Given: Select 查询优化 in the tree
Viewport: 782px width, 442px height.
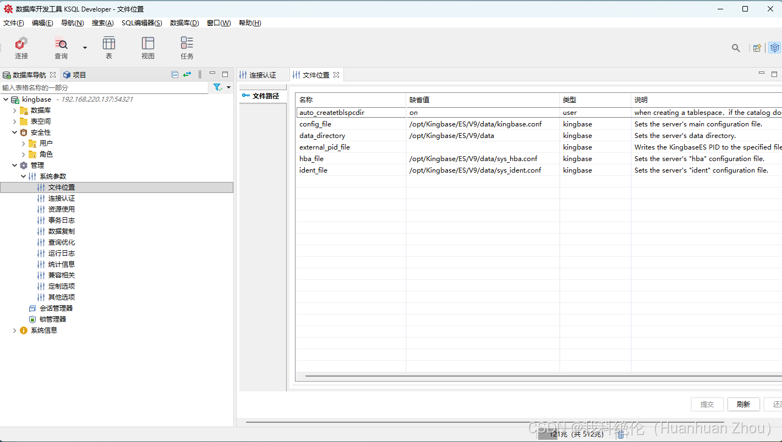Looking at the screenshot, I should tap(61, 242).
